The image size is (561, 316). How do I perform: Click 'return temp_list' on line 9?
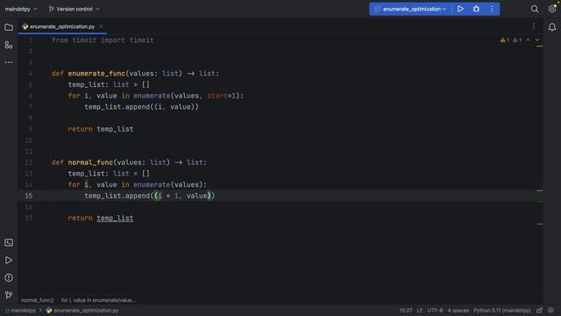point(101,129)
